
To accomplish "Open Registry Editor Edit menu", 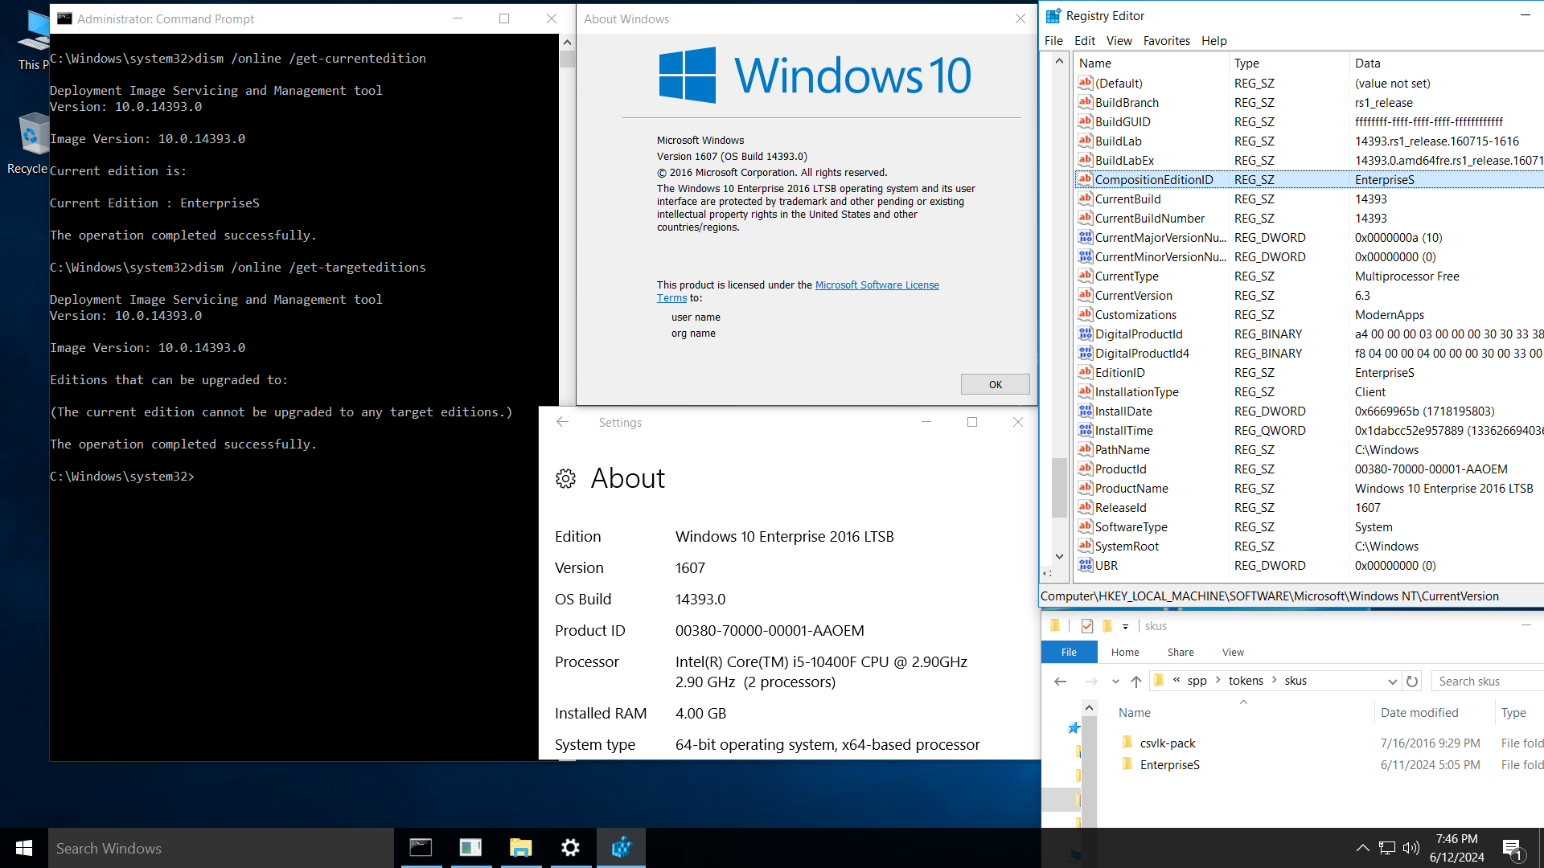I will pos(1084,41).
